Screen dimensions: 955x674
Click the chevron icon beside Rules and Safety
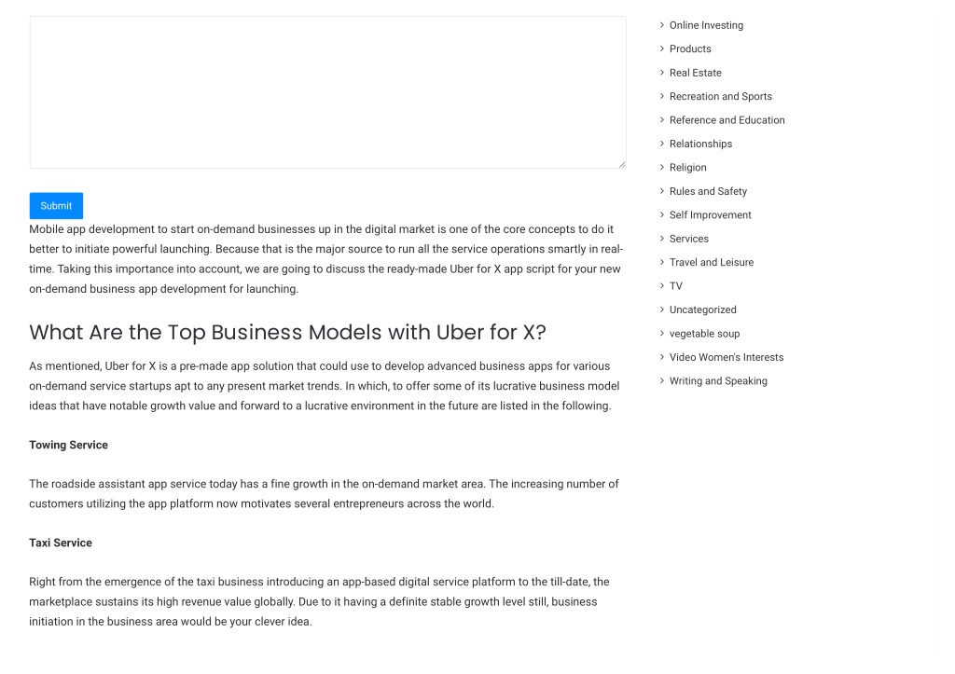662,190
